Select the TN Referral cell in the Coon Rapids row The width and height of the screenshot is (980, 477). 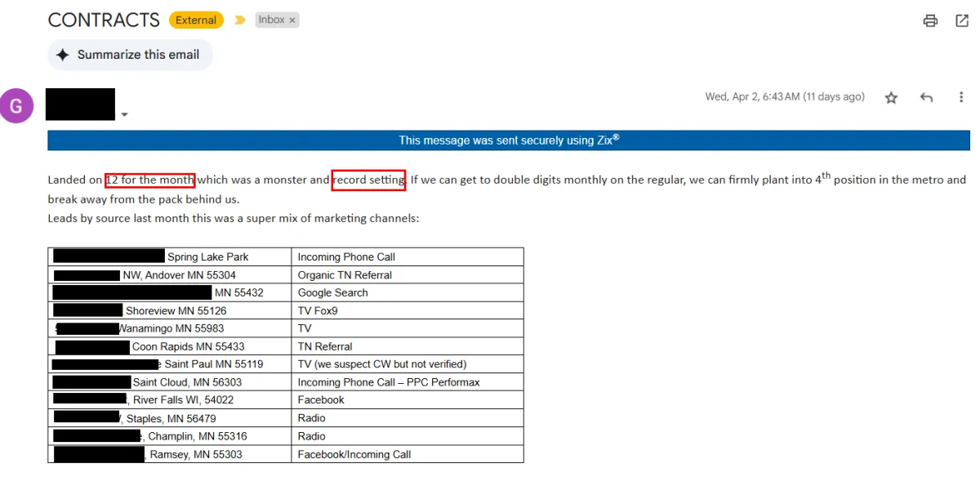tap(408, 346)
